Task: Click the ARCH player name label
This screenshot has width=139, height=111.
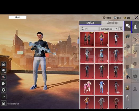Action: click(x=17, y=17)
